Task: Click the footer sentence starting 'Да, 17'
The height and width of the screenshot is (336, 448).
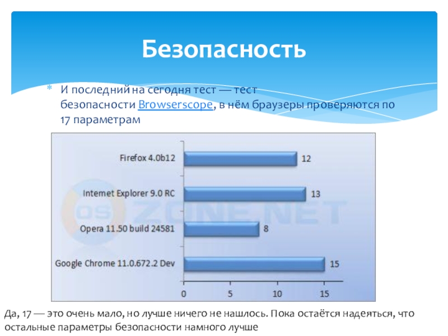Action: coord(209,314)
